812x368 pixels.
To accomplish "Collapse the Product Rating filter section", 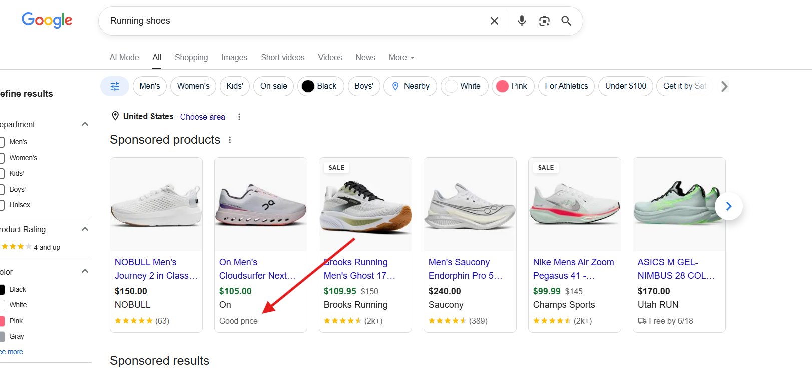I will [x=85, y=229].
